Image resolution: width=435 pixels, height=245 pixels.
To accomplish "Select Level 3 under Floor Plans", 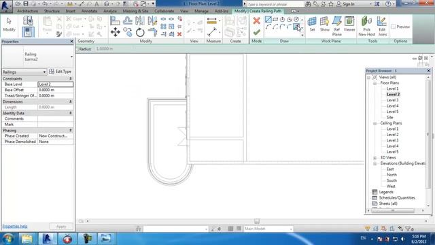I will click(393, 100).
